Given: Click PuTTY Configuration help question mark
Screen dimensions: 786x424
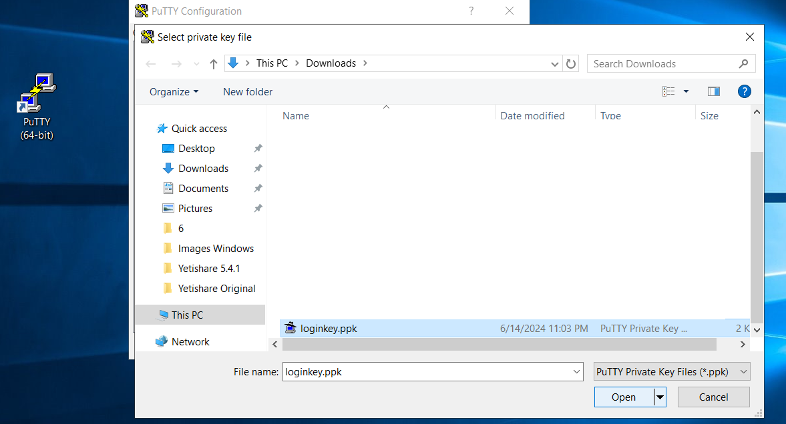Looking at the screenshot, I should click(471, 11).
